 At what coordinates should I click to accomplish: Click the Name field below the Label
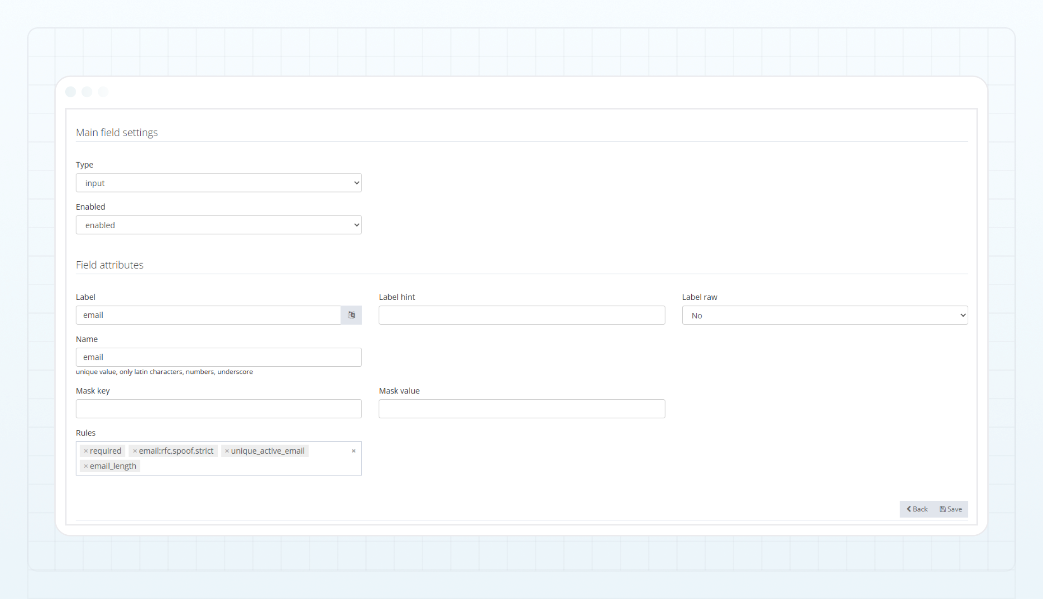(219, 357)
